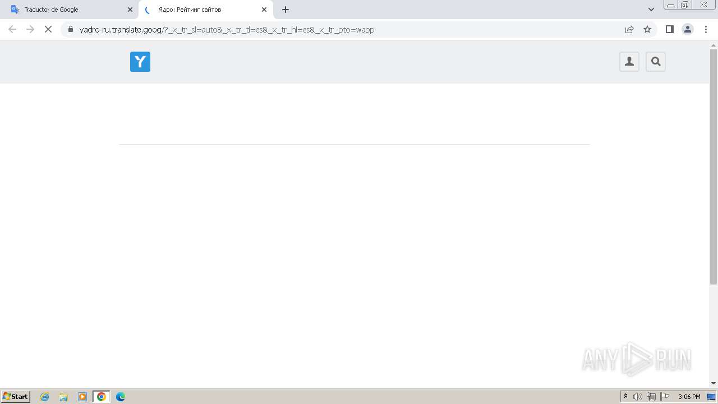Open Action Center flag icon
The height and width of the screenshot is (404, 718).
[665, 397]
